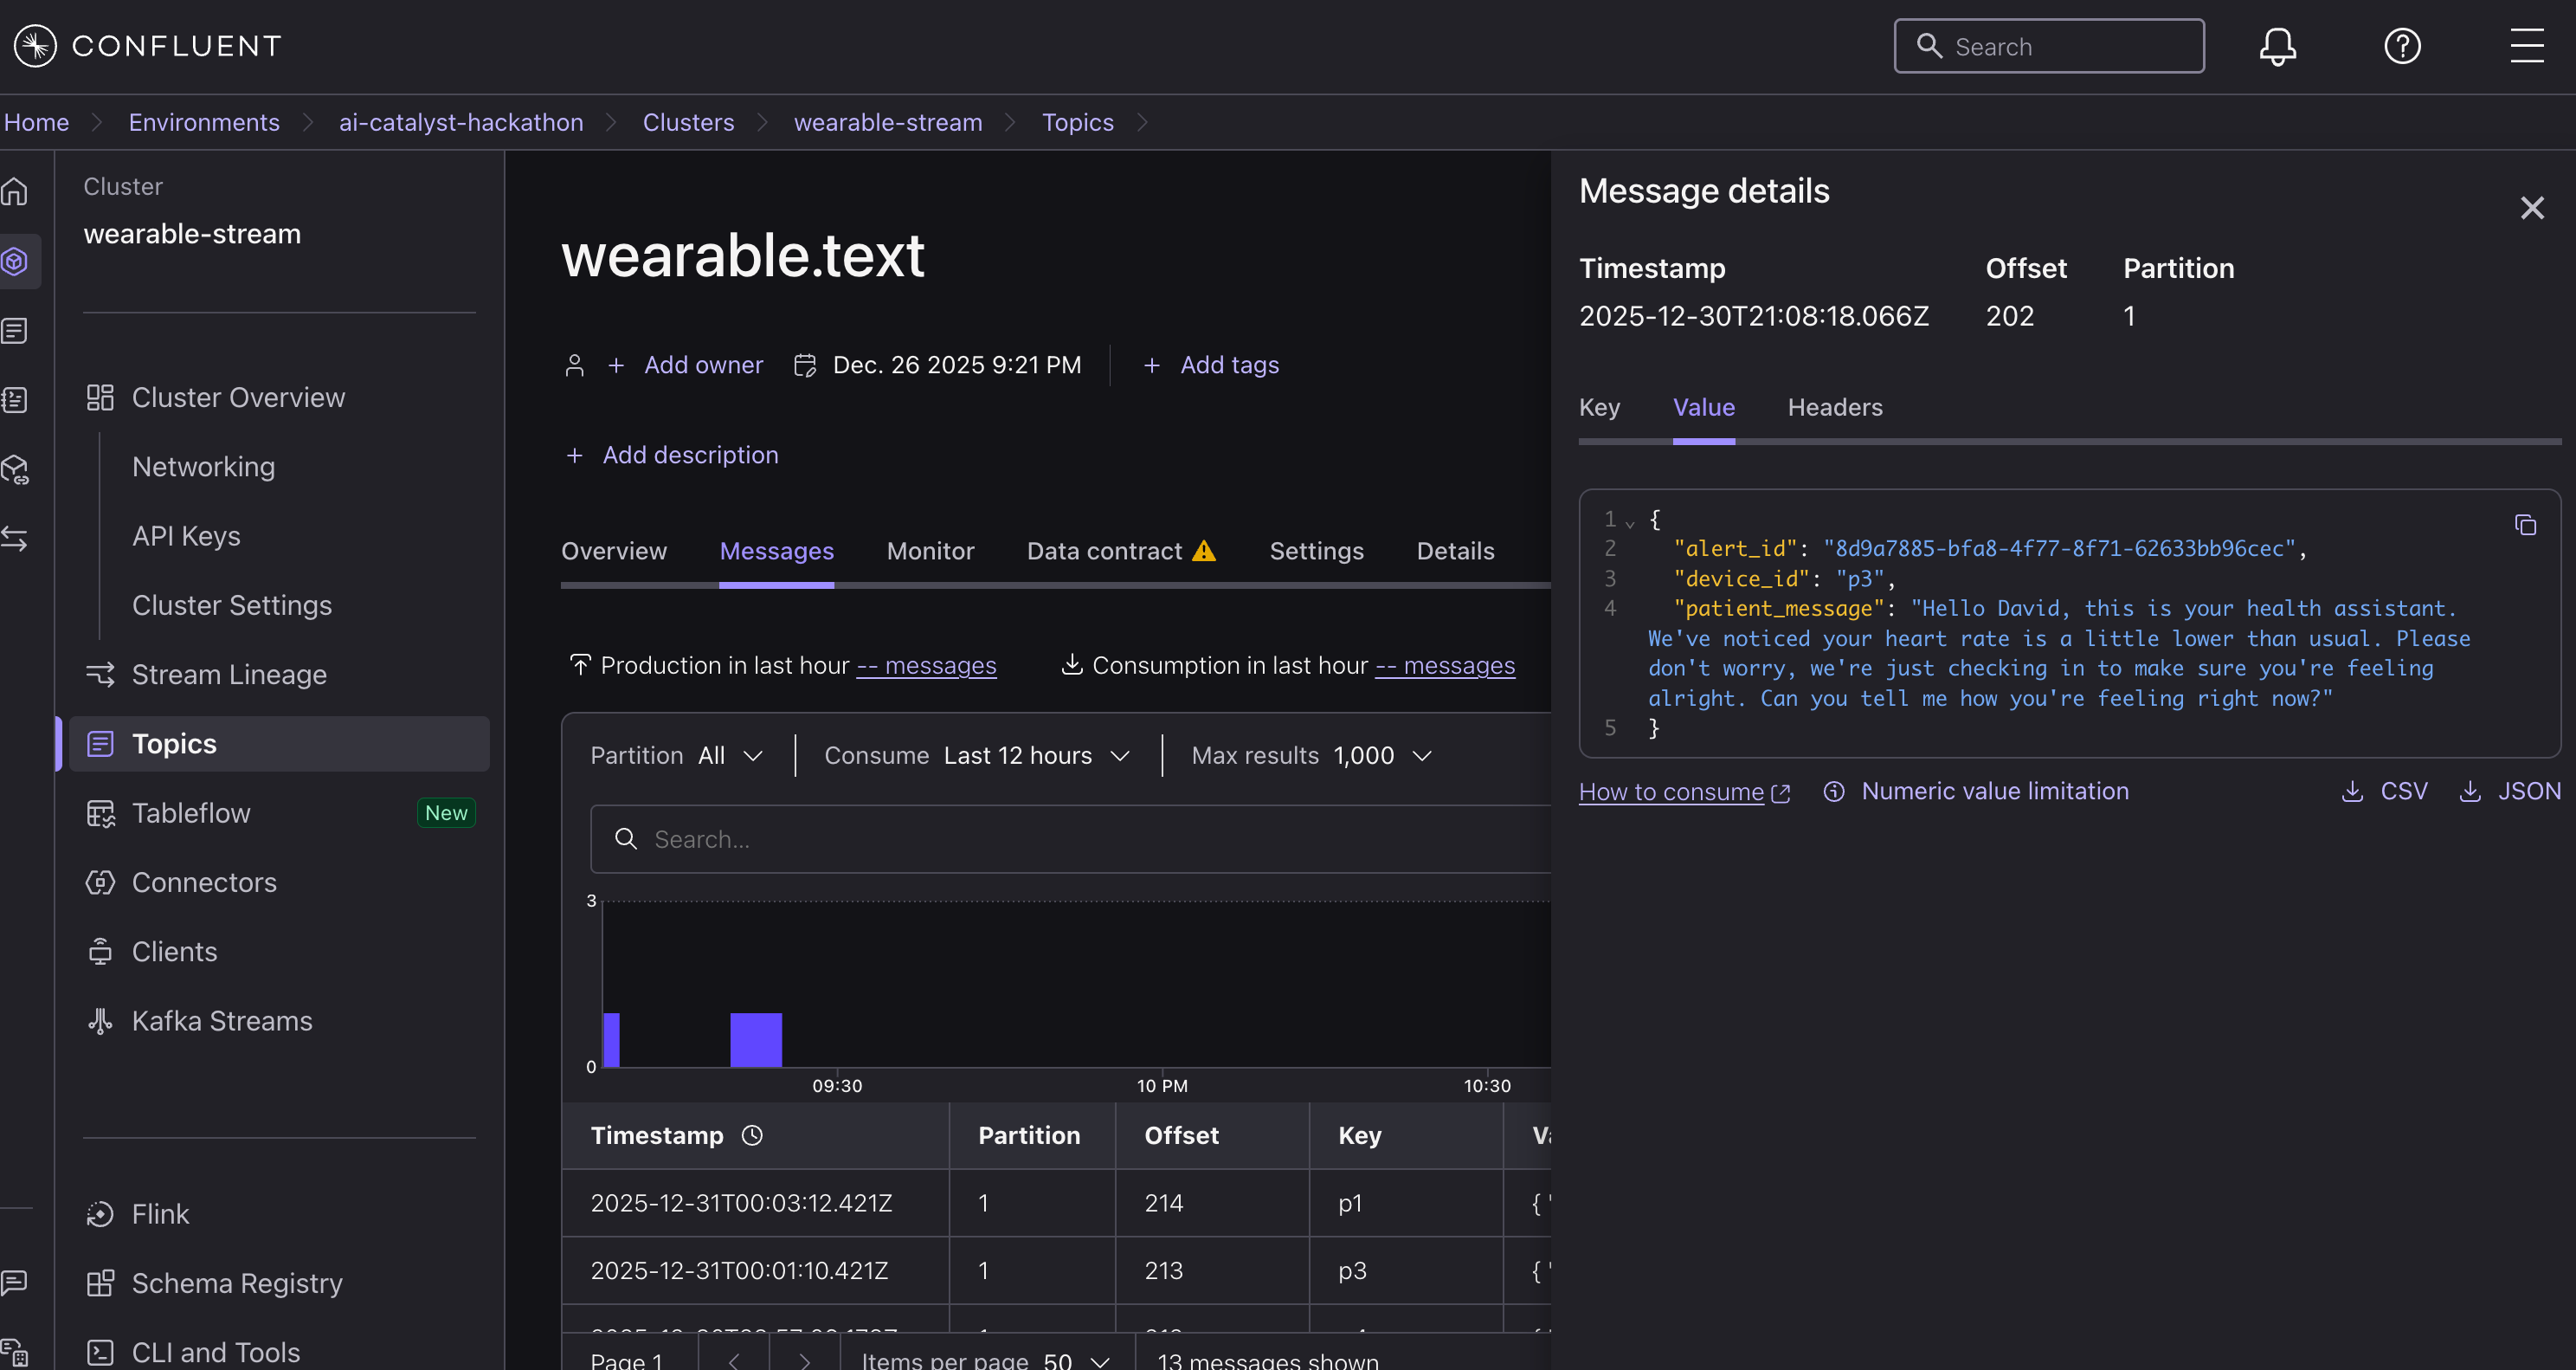Click the notifications bell icon
Screen dimensions: 2576x1370
[x=2277, y=46]
